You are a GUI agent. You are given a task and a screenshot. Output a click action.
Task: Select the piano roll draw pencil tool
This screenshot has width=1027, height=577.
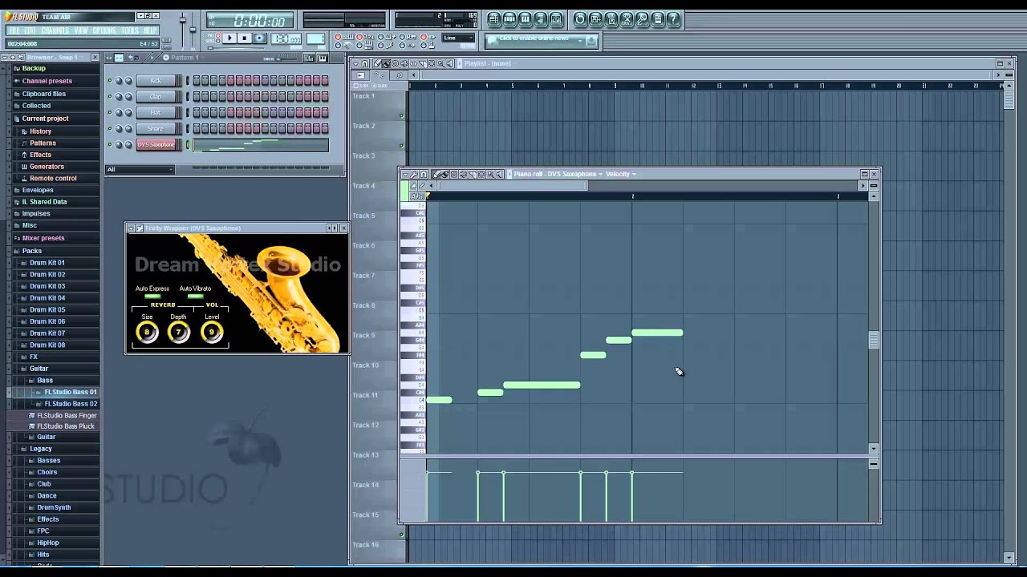tap(436, 174)
